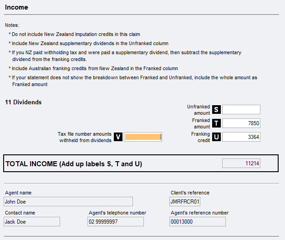Screen dimensions: 285x240
Task: Click the 11 Dividends heading
Action: (x=23, y=102)
